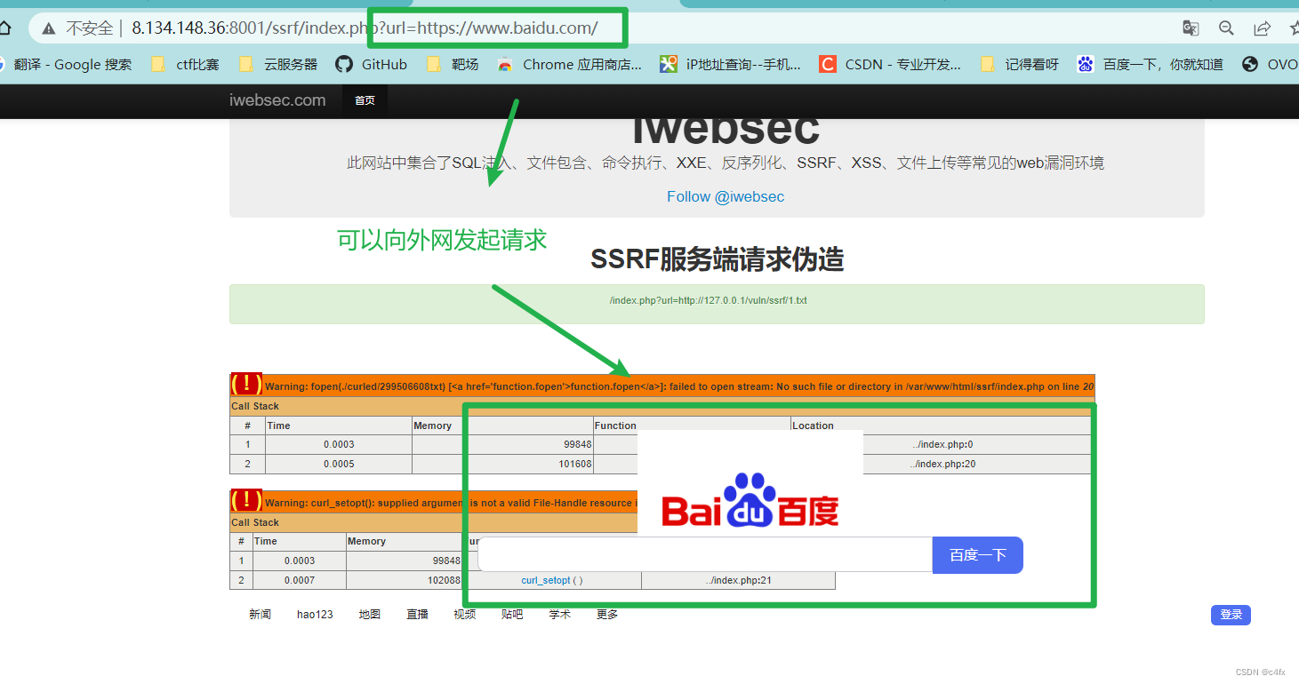Viewport: 1299px width, 684px height.
Task: Open Baidu 更多 menu
Action: [607, 615]
